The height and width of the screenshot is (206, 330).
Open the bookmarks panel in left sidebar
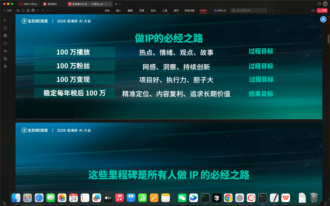pos(5,28)
